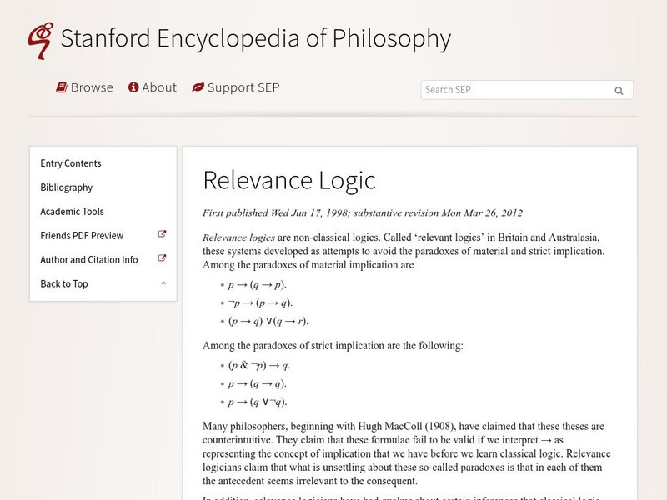Viewport: 667px width, 500px height.
Task: Go to Entry Contents in sidebar
Action: [71, 163]
